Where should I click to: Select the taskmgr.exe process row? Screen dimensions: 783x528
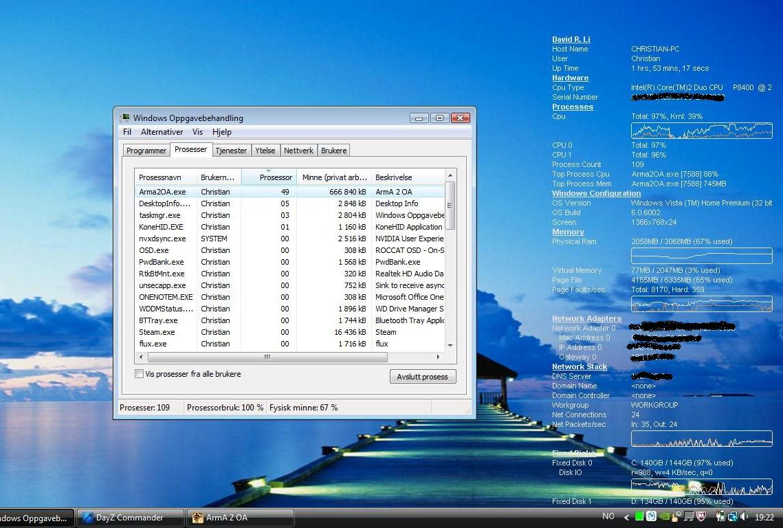coord(289,215)
